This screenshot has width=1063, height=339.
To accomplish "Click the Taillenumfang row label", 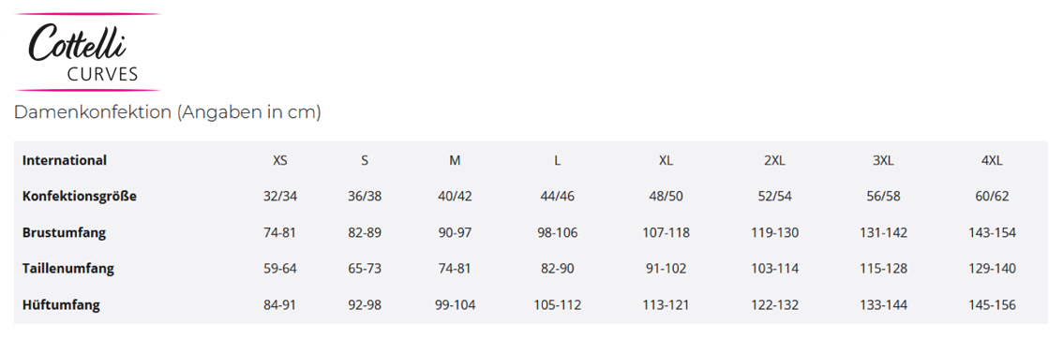I will click(67, 268).
